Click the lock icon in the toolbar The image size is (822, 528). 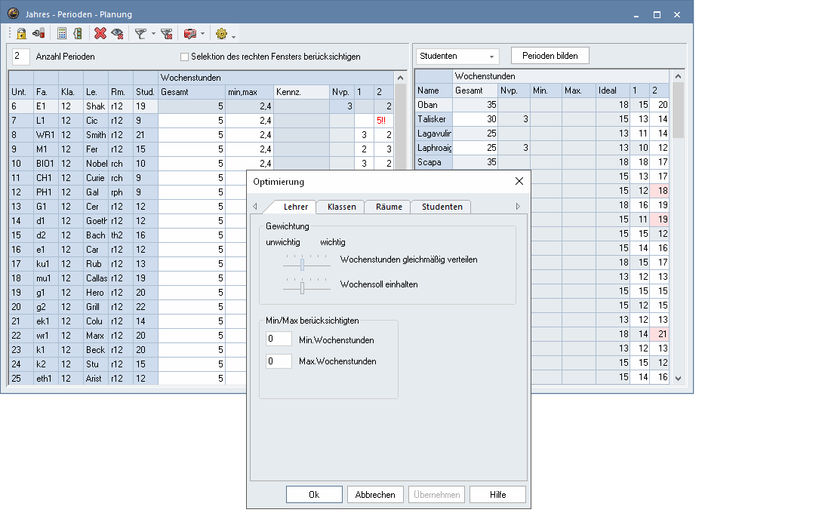click(21, 33)
